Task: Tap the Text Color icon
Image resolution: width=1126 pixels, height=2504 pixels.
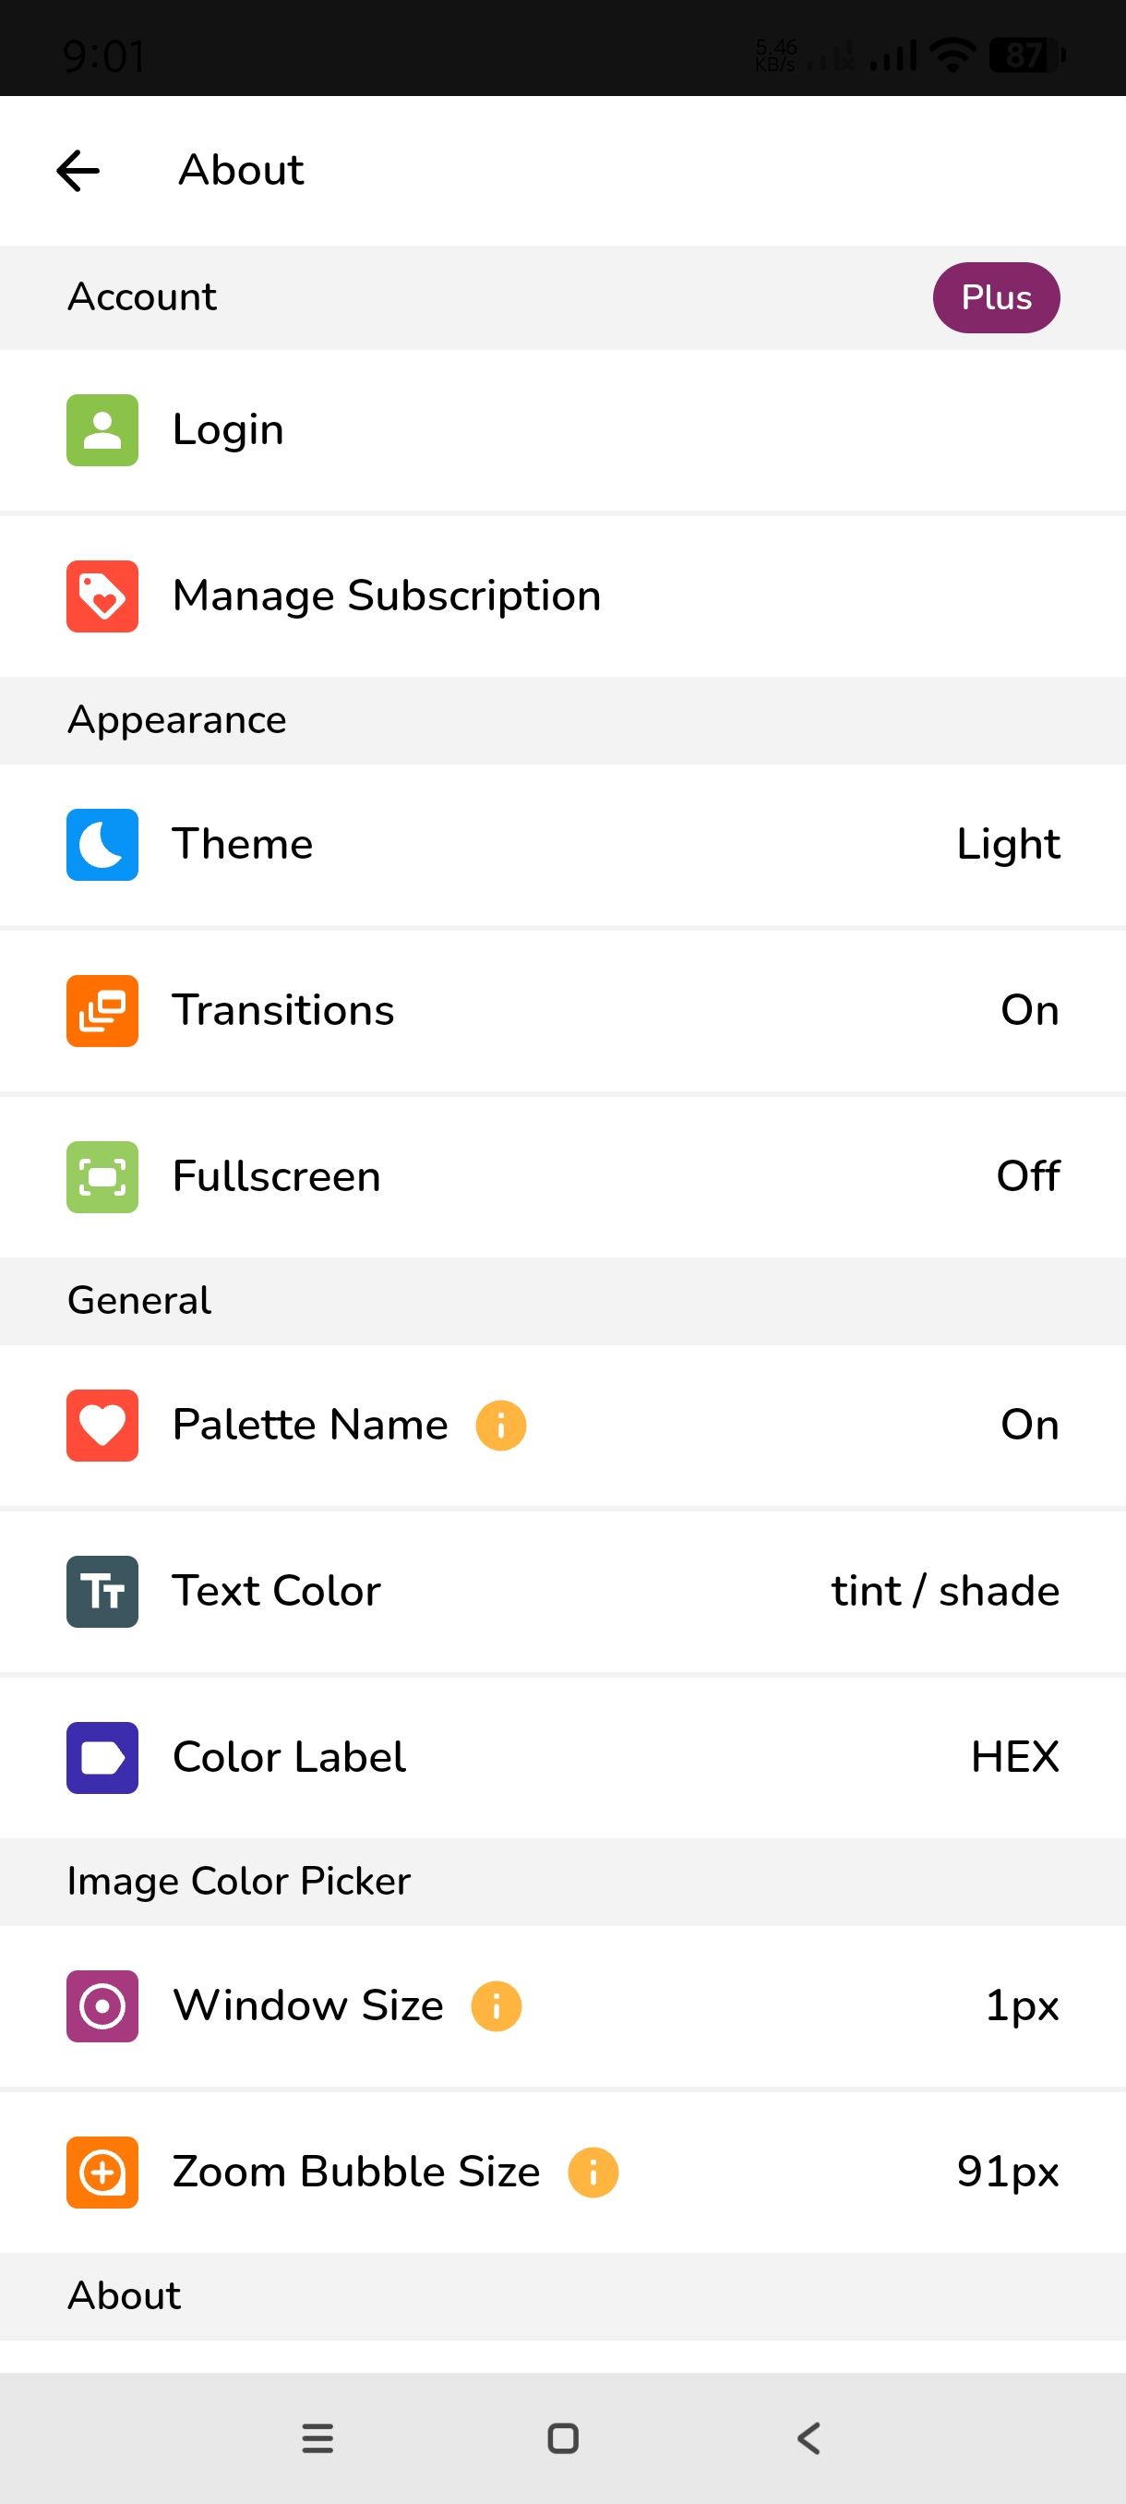Action: [x=102, y=1591]
